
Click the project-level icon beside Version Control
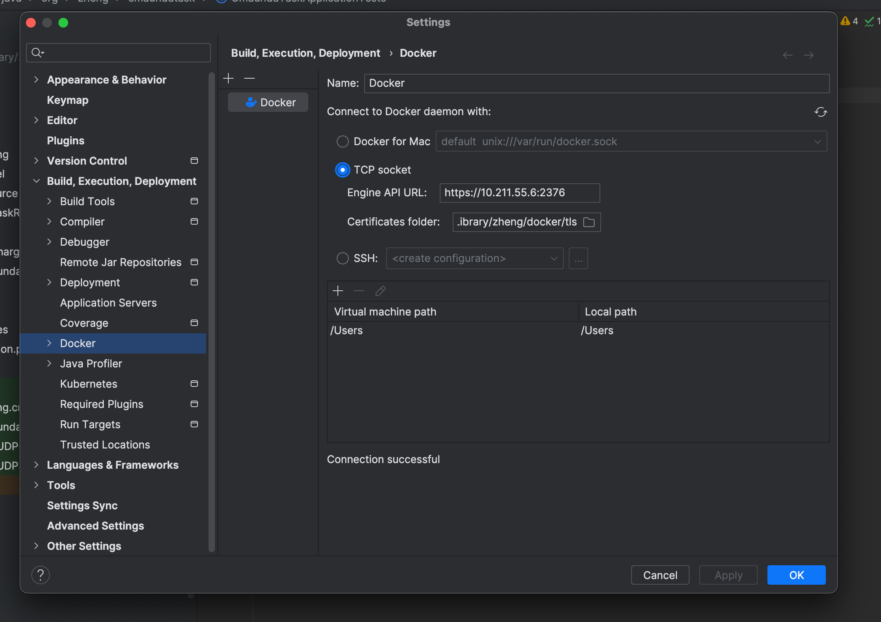point(194,161)
